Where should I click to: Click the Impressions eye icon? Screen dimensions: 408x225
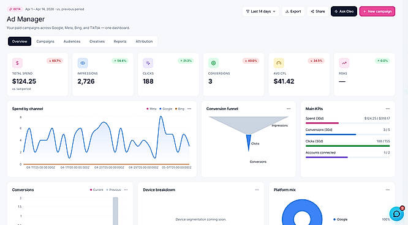coord(83,63)
